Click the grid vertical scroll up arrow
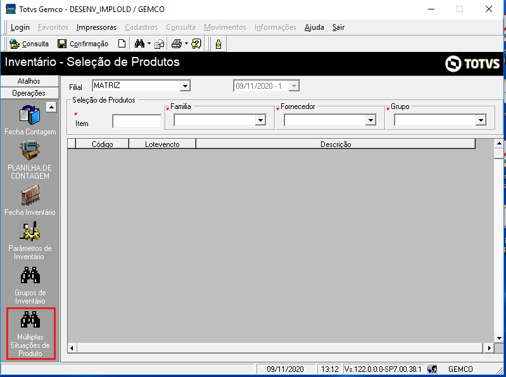Viewport: 506px width, 377px height. [x=499, y=143]
